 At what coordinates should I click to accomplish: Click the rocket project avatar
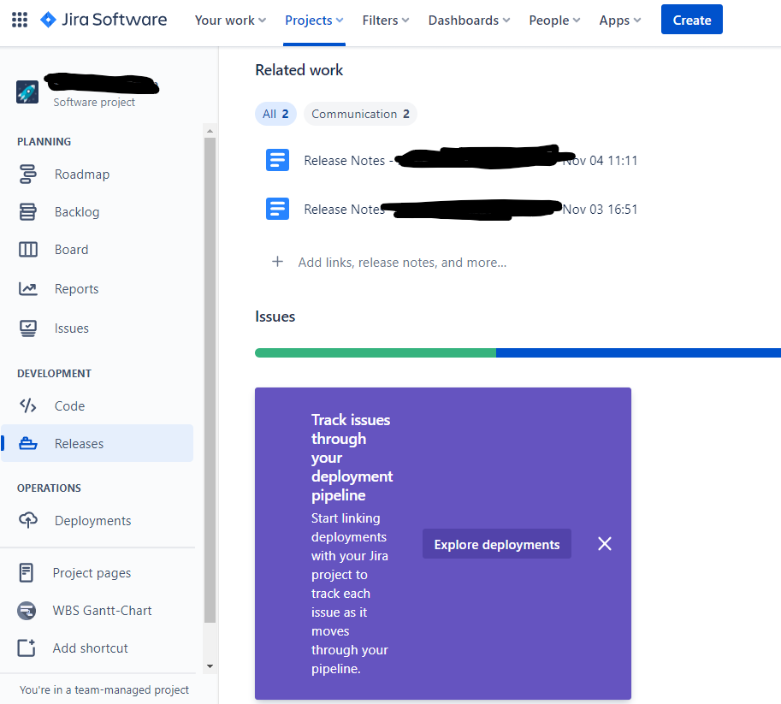click(27, 92)
